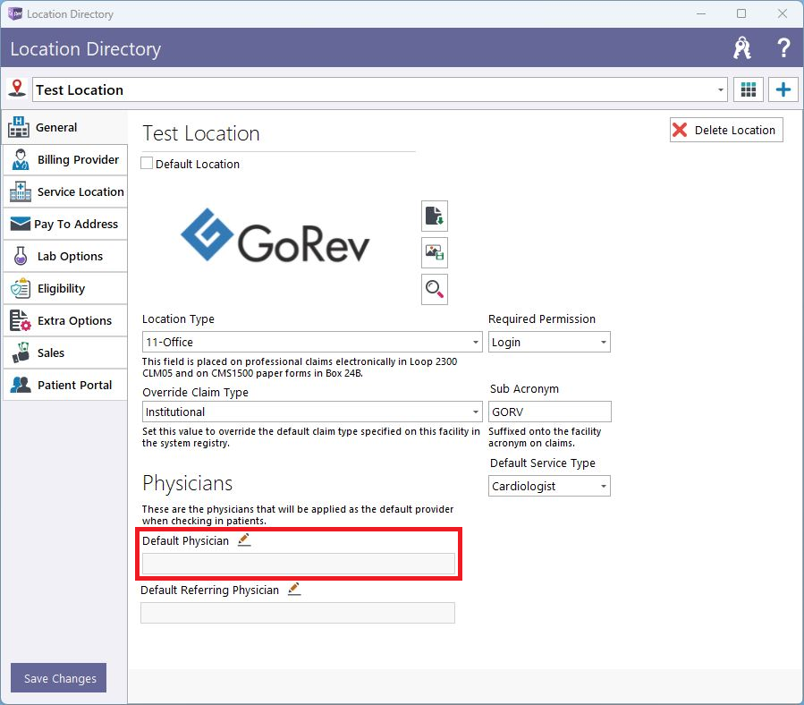Select the General tab

click(x=65, y=127)
